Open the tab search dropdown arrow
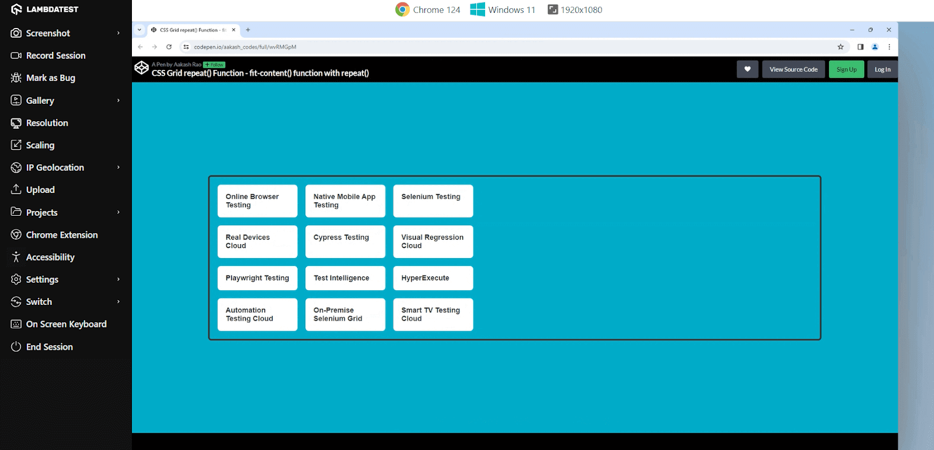Viewport: 934px width, 450px height. tap(140, 30)
